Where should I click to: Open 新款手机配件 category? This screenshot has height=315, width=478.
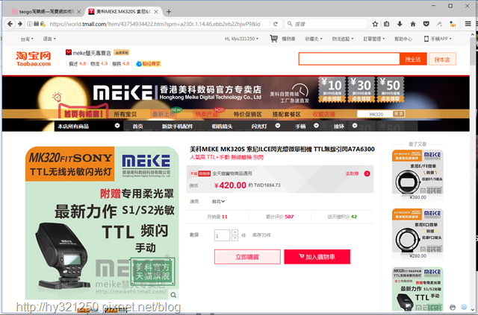pos(177,126)
